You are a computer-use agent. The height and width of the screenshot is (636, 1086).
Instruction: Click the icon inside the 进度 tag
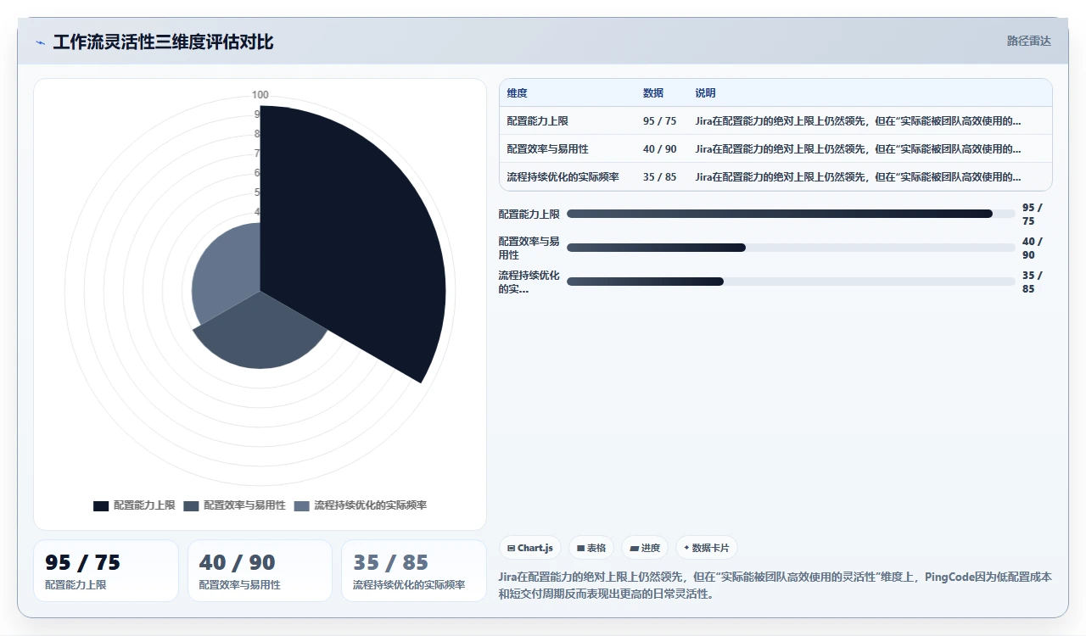pos(634,548)
